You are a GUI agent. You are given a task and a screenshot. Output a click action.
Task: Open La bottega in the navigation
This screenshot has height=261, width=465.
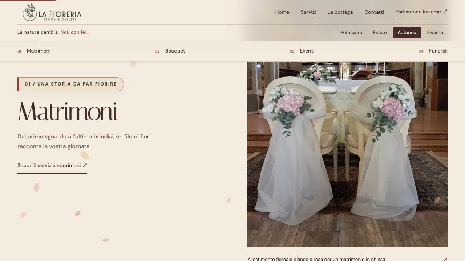pyautogui.click(x=340, y=12)
